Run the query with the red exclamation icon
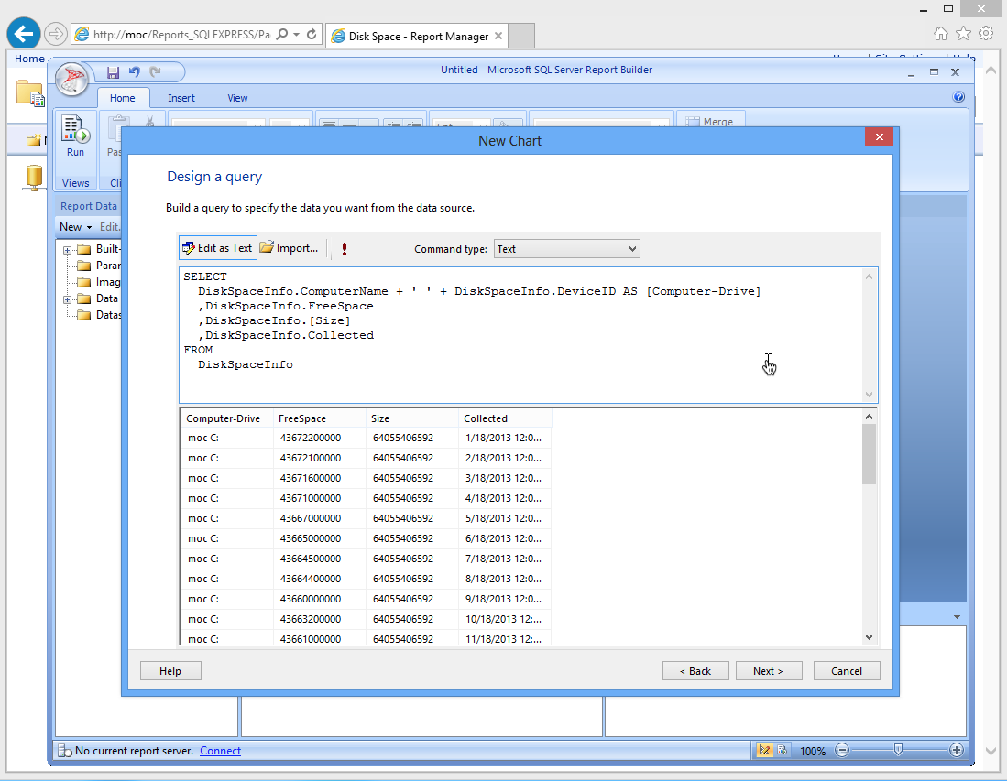Image resolution: width=1007 pixels, height=781 pixels. coord(344,249)
